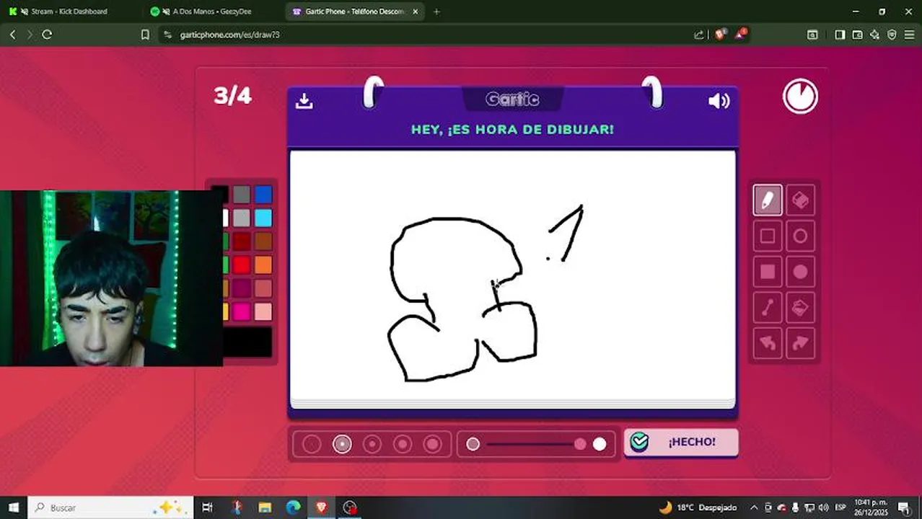Open File Explorer from taskbar

(x=265, y=507)
